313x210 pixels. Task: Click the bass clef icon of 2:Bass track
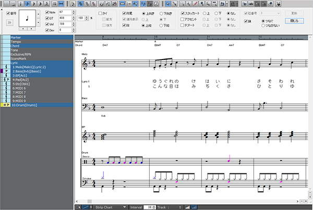click(6, 72)
